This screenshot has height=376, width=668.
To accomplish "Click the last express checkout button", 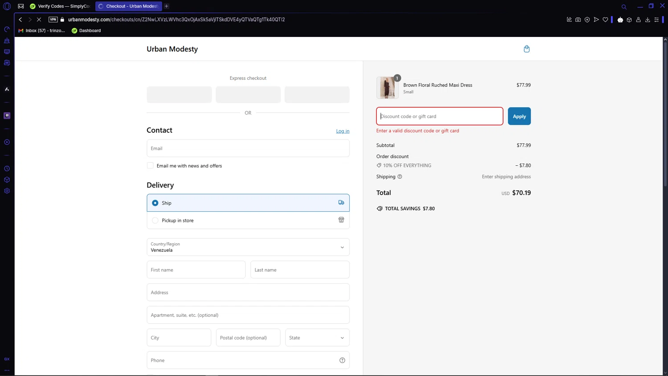I will [x=317, y=94].
